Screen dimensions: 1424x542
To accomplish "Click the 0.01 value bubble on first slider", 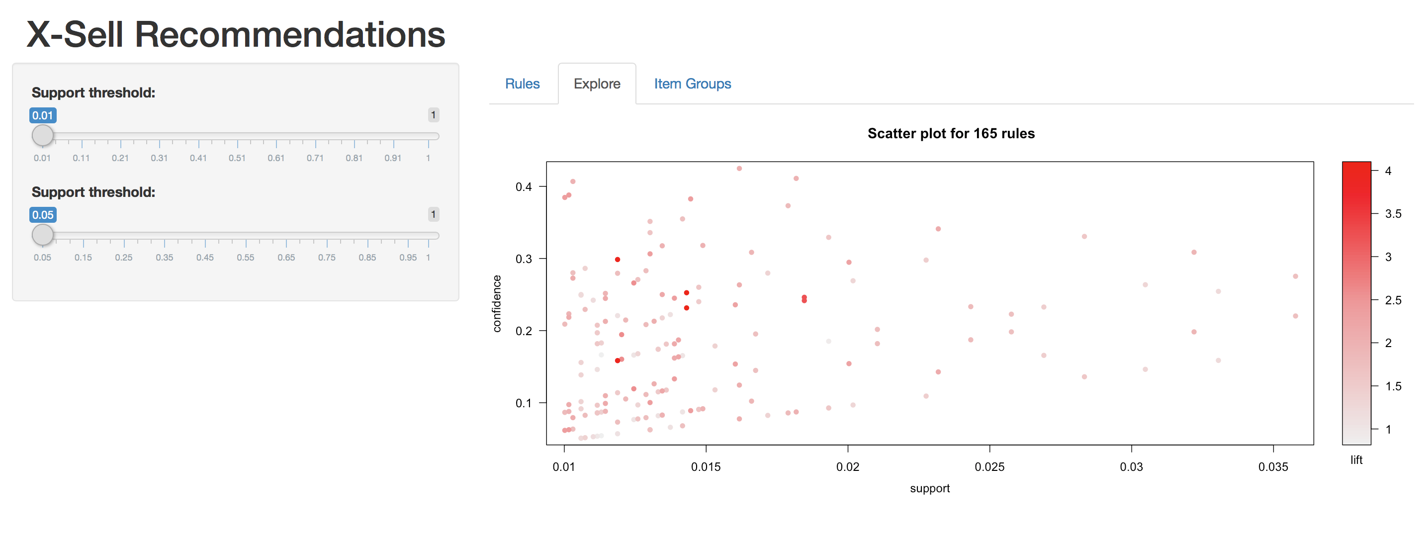I will click(x=43, y=115).
